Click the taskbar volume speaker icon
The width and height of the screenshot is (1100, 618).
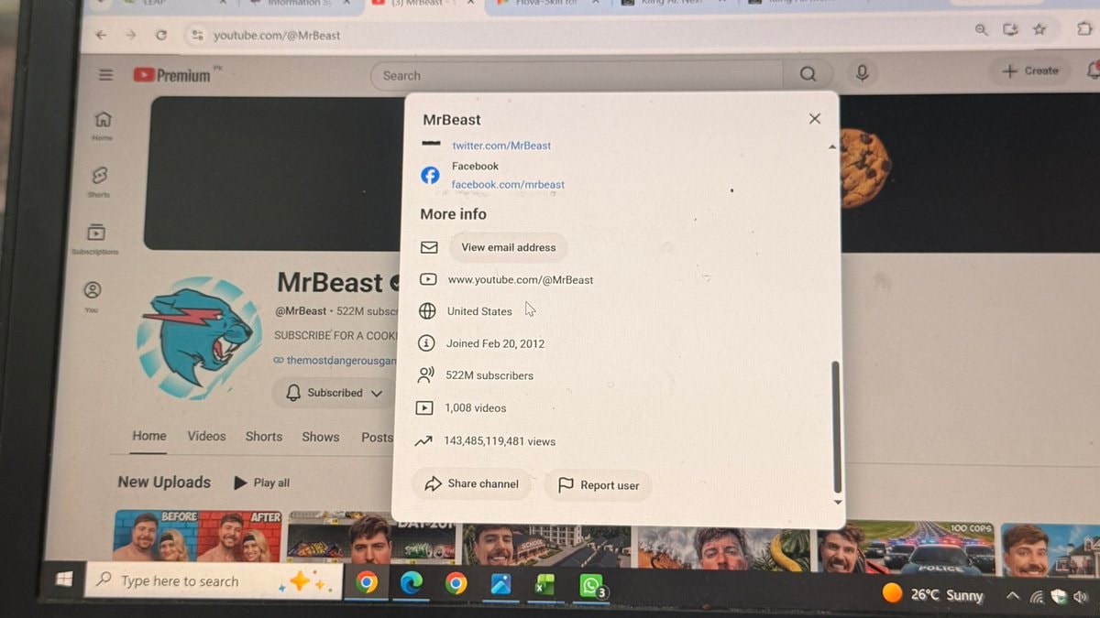click(x=1079, y=598)
